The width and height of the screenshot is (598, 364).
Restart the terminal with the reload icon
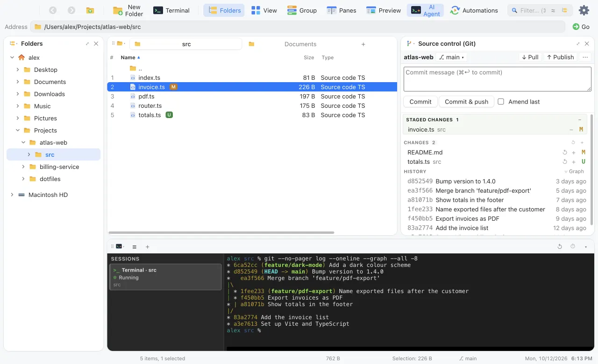pyautogui.click(x=560, y=246)
